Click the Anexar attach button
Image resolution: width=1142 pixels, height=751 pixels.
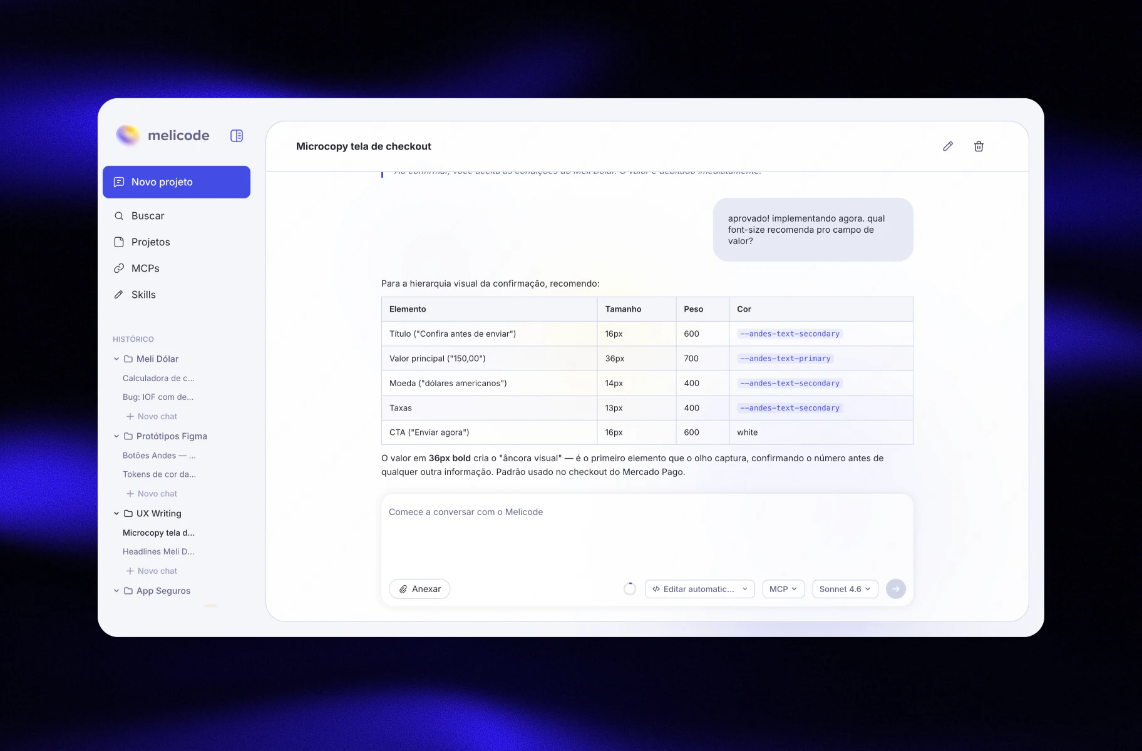(x=419, y=589)
